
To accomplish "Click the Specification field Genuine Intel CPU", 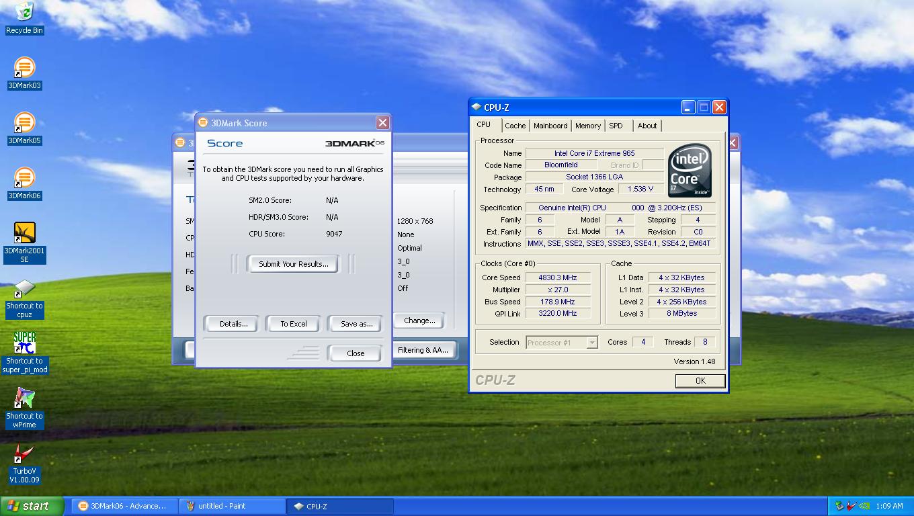I will pyautogui.click(x=620, y=208).
